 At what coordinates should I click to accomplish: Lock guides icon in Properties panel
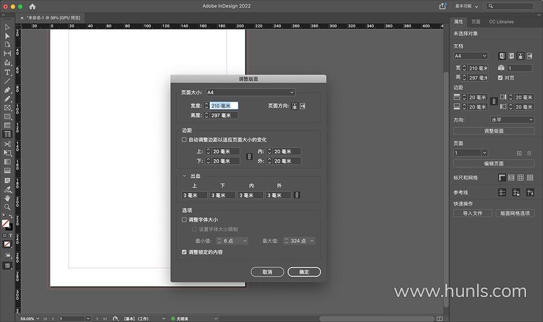(516, 192)
